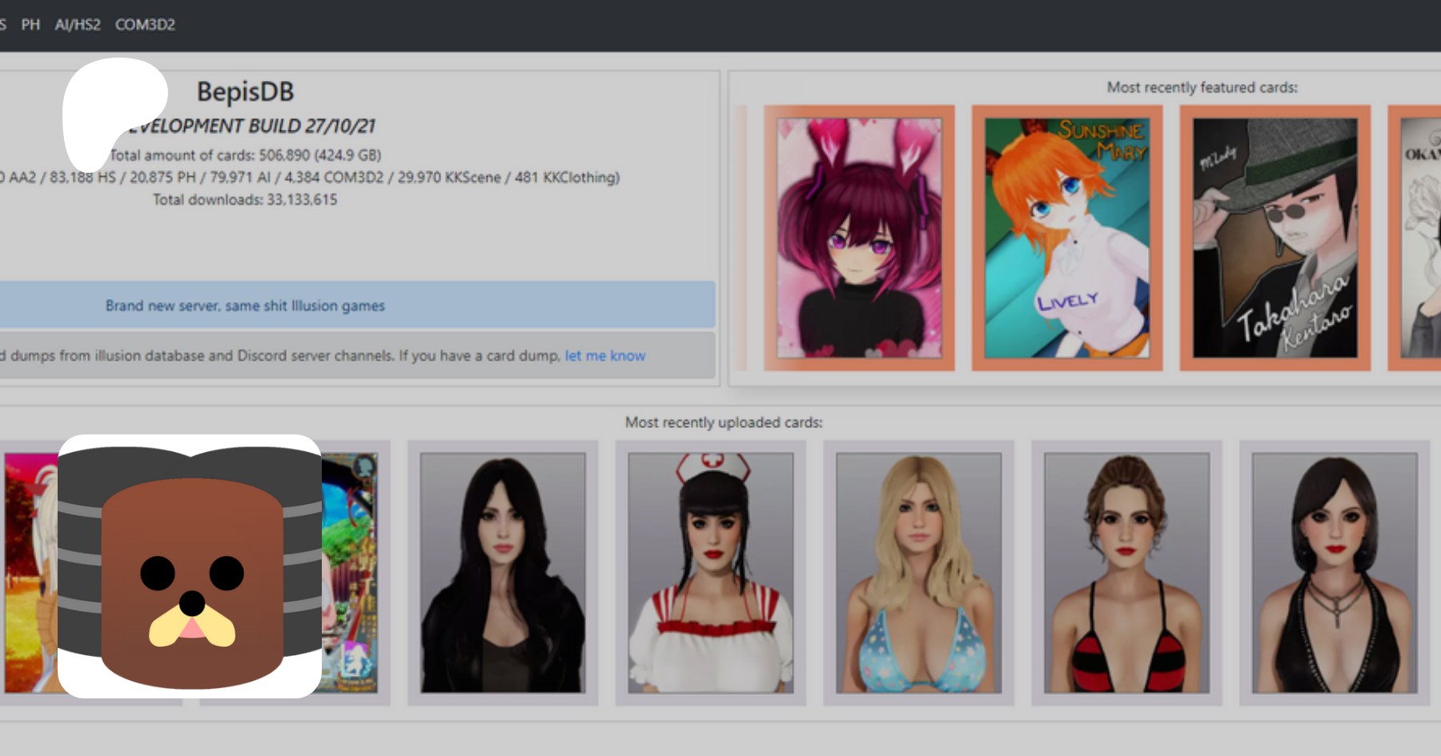
Task: Open the blonde blue bikini card
Action: (x=918, y=573)
